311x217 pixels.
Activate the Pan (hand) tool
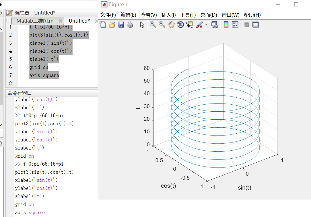click(x=171, y=24)
